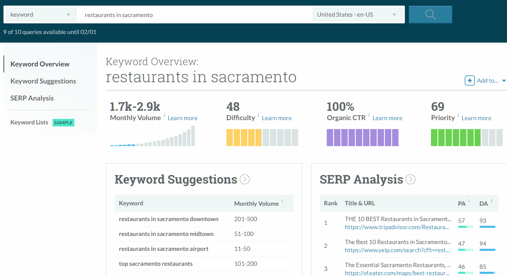Viewport: 507px width, 276px height.
Task: Open the keyword search type dropdown
Action: tap(41, 14)
